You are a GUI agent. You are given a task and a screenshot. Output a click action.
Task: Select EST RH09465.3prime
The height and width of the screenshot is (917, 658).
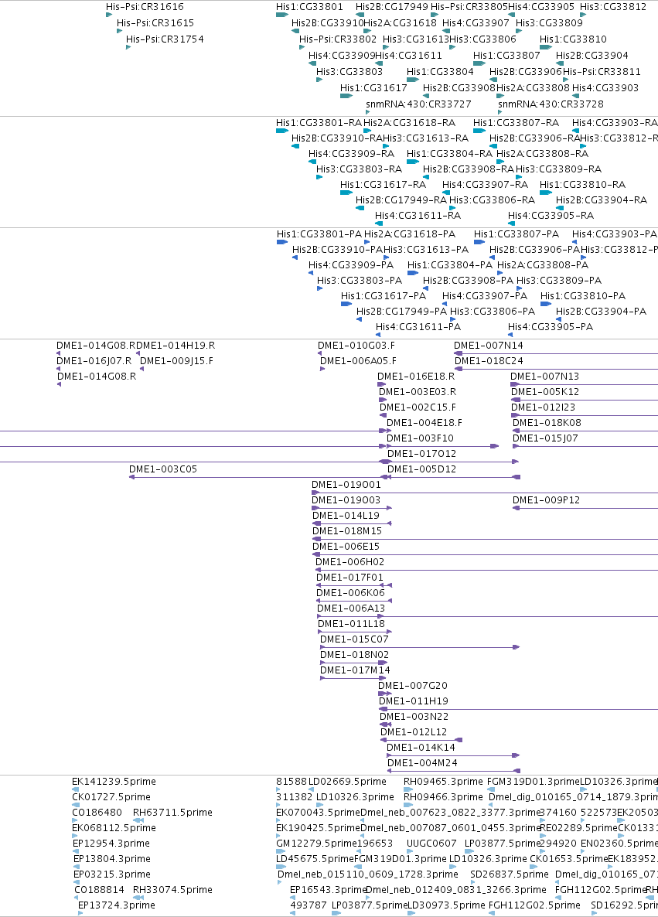443,782
